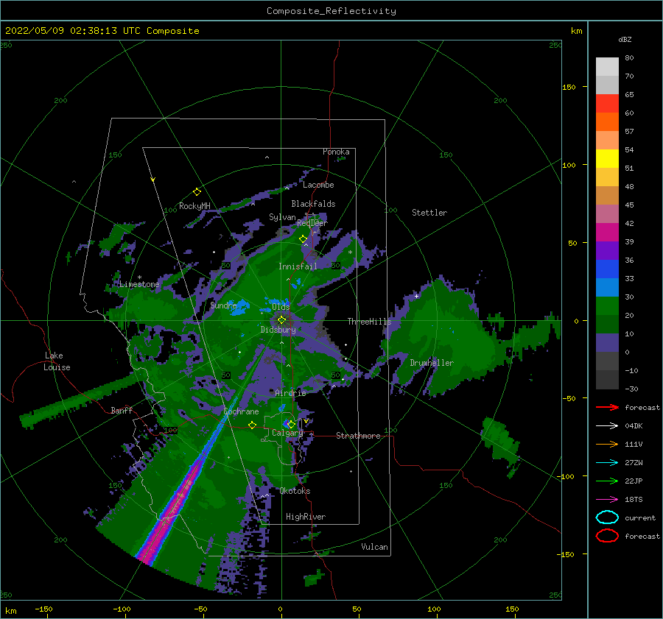Image resolution: width=663 pixels, height=619 pixels.
Task: Click the orange 111V arrow icon
Action: [x=607, y=444]
